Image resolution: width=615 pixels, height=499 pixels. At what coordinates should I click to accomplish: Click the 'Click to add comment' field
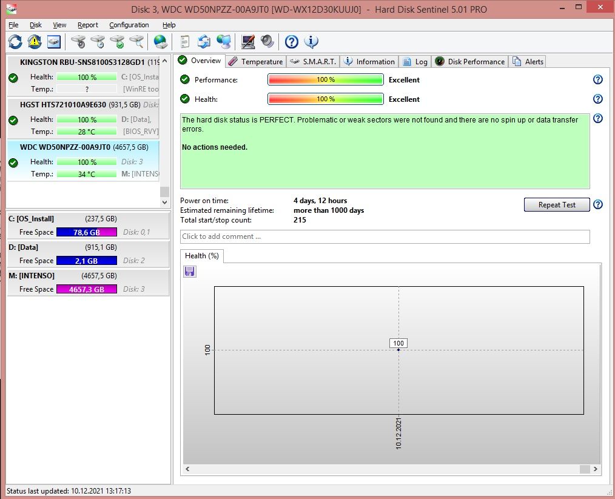385,236
